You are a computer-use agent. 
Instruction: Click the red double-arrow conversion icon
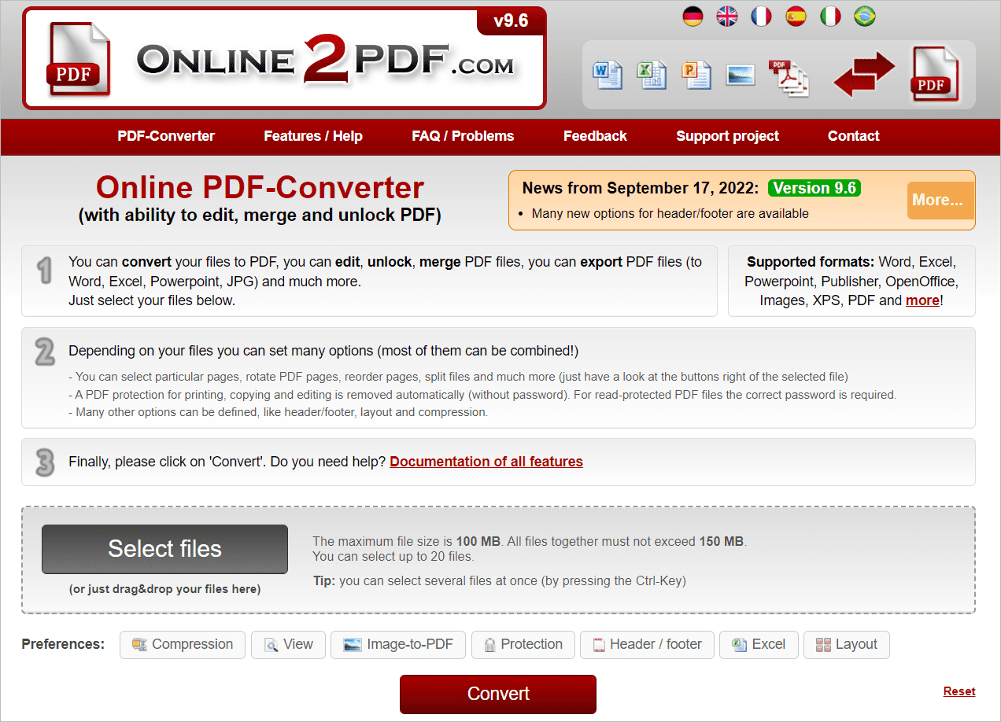coord(864,75)
